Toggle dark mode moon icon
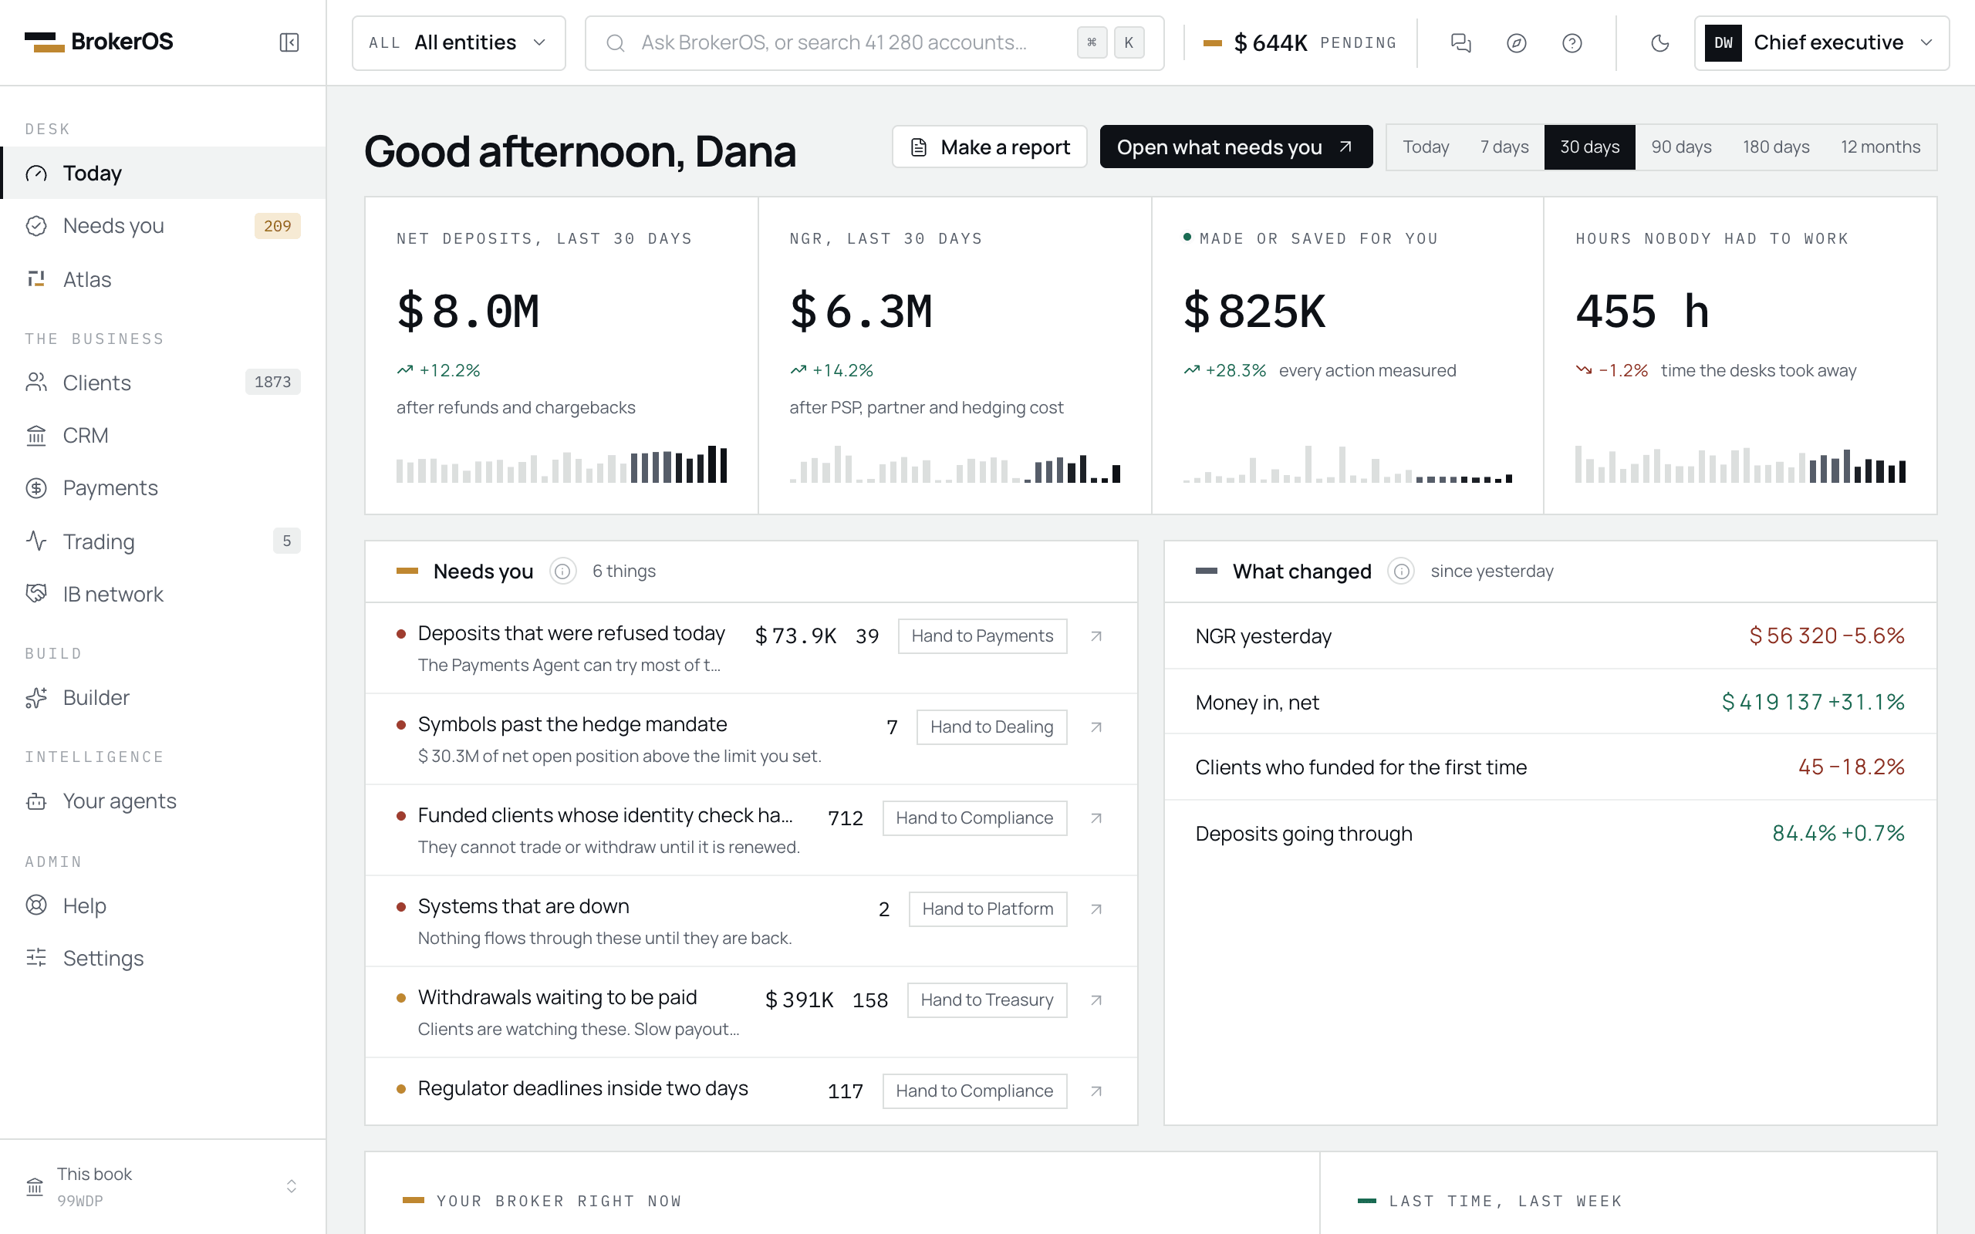Screen dimensions: 1975x1234 pos(1660,42)
